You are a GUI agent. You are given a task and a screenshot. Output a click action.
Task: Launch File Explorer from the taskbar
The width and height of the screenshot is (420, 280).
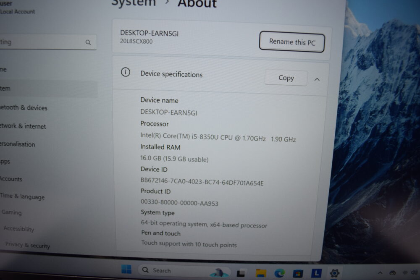coord(261,273)
